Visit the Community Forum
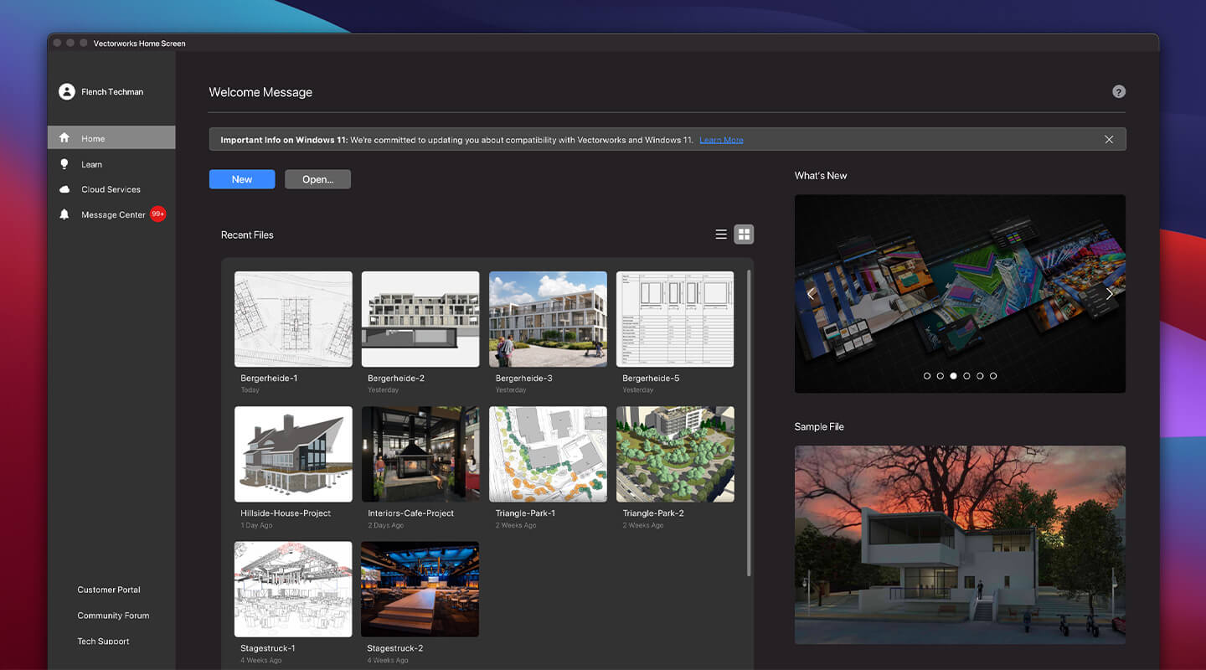1206x670 pixels. [x=113, y=615]
